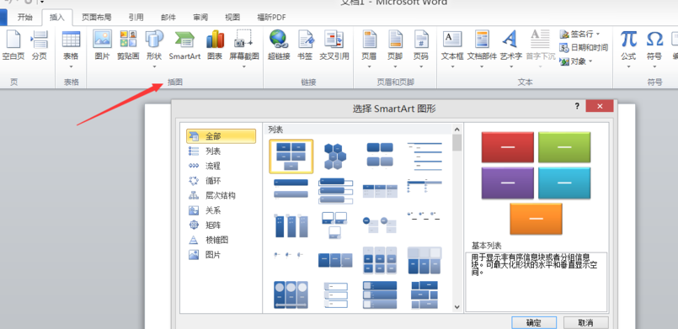Open the 审阅 review tab
The width and height of the screenshot is (678, 329).
tap(200, 18)
